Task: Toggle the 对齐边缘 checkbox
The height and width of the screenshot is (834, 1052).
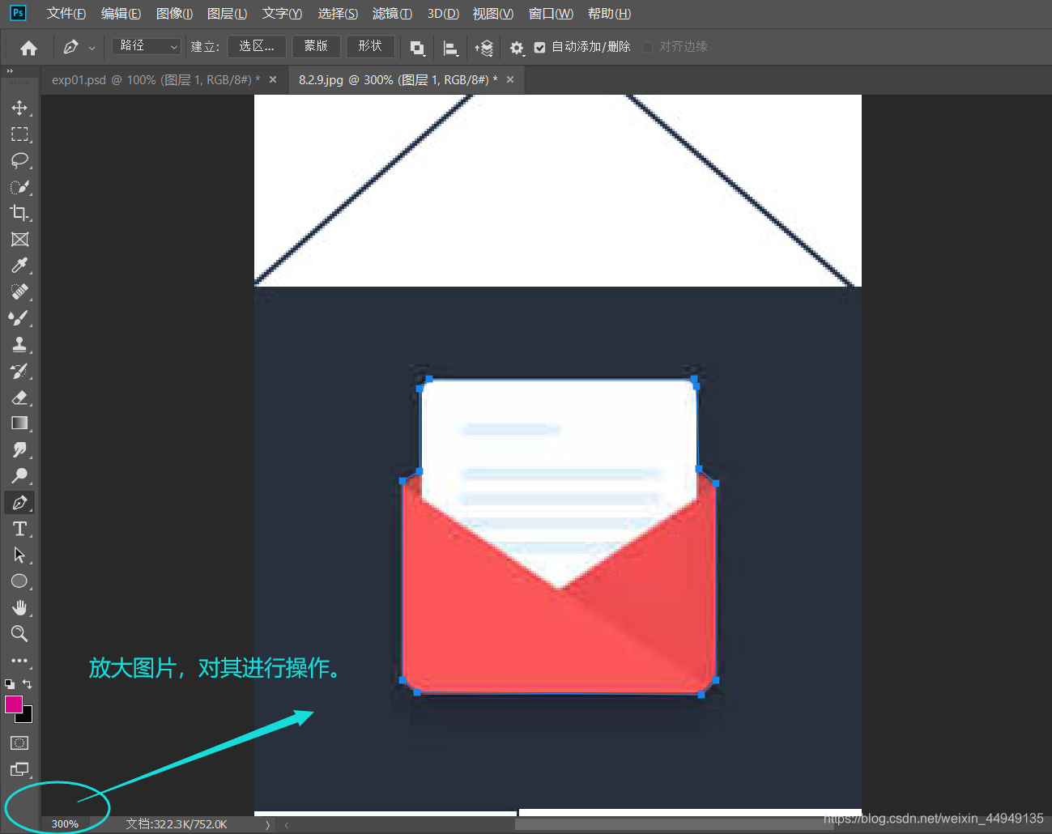Action: 648,48
